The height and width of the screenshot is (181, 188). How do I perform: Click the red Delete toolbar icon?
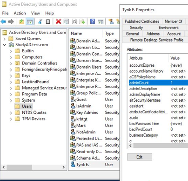point(58,21)
